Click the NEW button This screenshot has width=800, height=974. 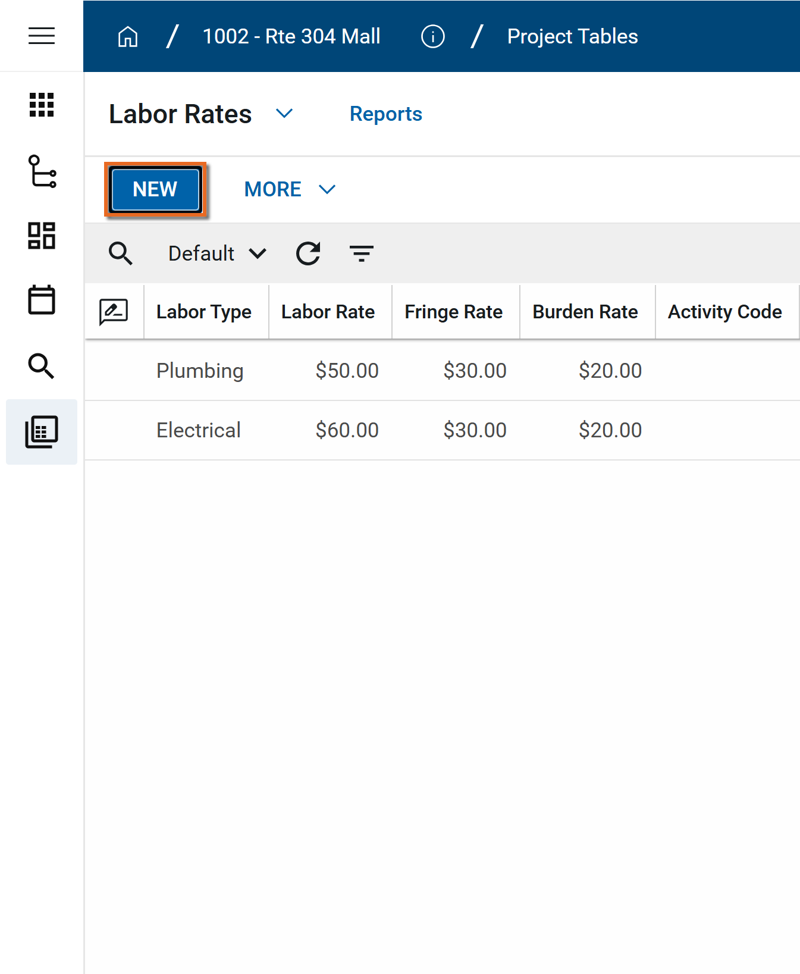pyautogui.click(x=155, y=189)
